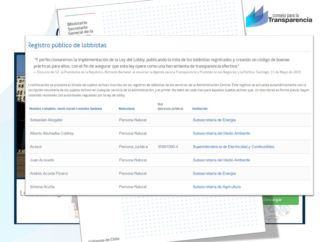Click the name Ximena Acuña
Screen dimensions: 323x242
(42, 187)
